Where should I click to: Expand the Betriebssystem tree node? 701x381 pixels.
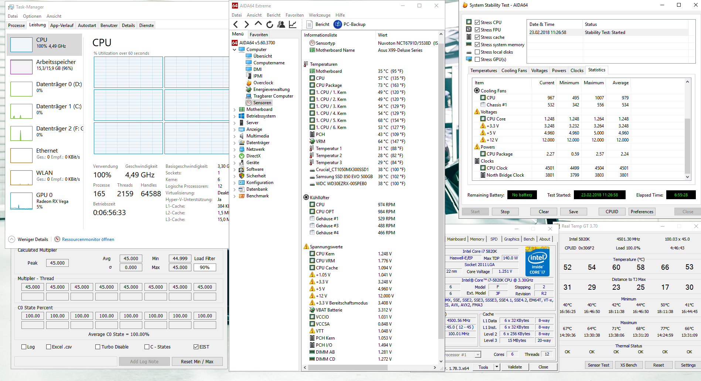(x=234, y=116)
